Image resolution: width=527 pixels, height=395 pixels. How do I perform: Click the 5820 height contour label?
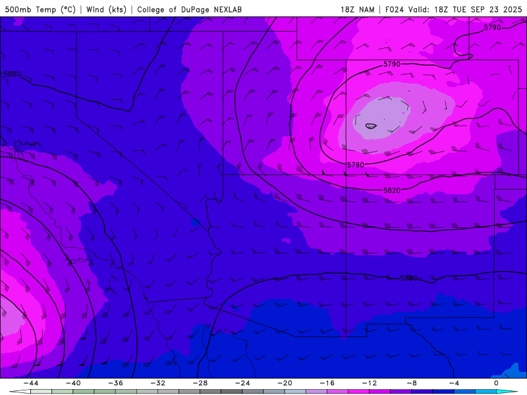(x=392, y=190)
